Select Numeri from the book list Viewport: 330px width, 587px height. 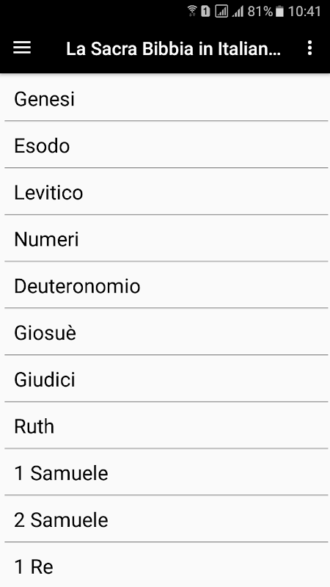coord(166,238)
